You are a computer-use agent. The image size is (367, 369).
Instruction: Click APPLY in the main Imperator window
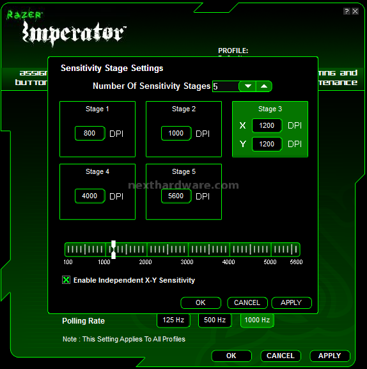(x=330, y=356)
